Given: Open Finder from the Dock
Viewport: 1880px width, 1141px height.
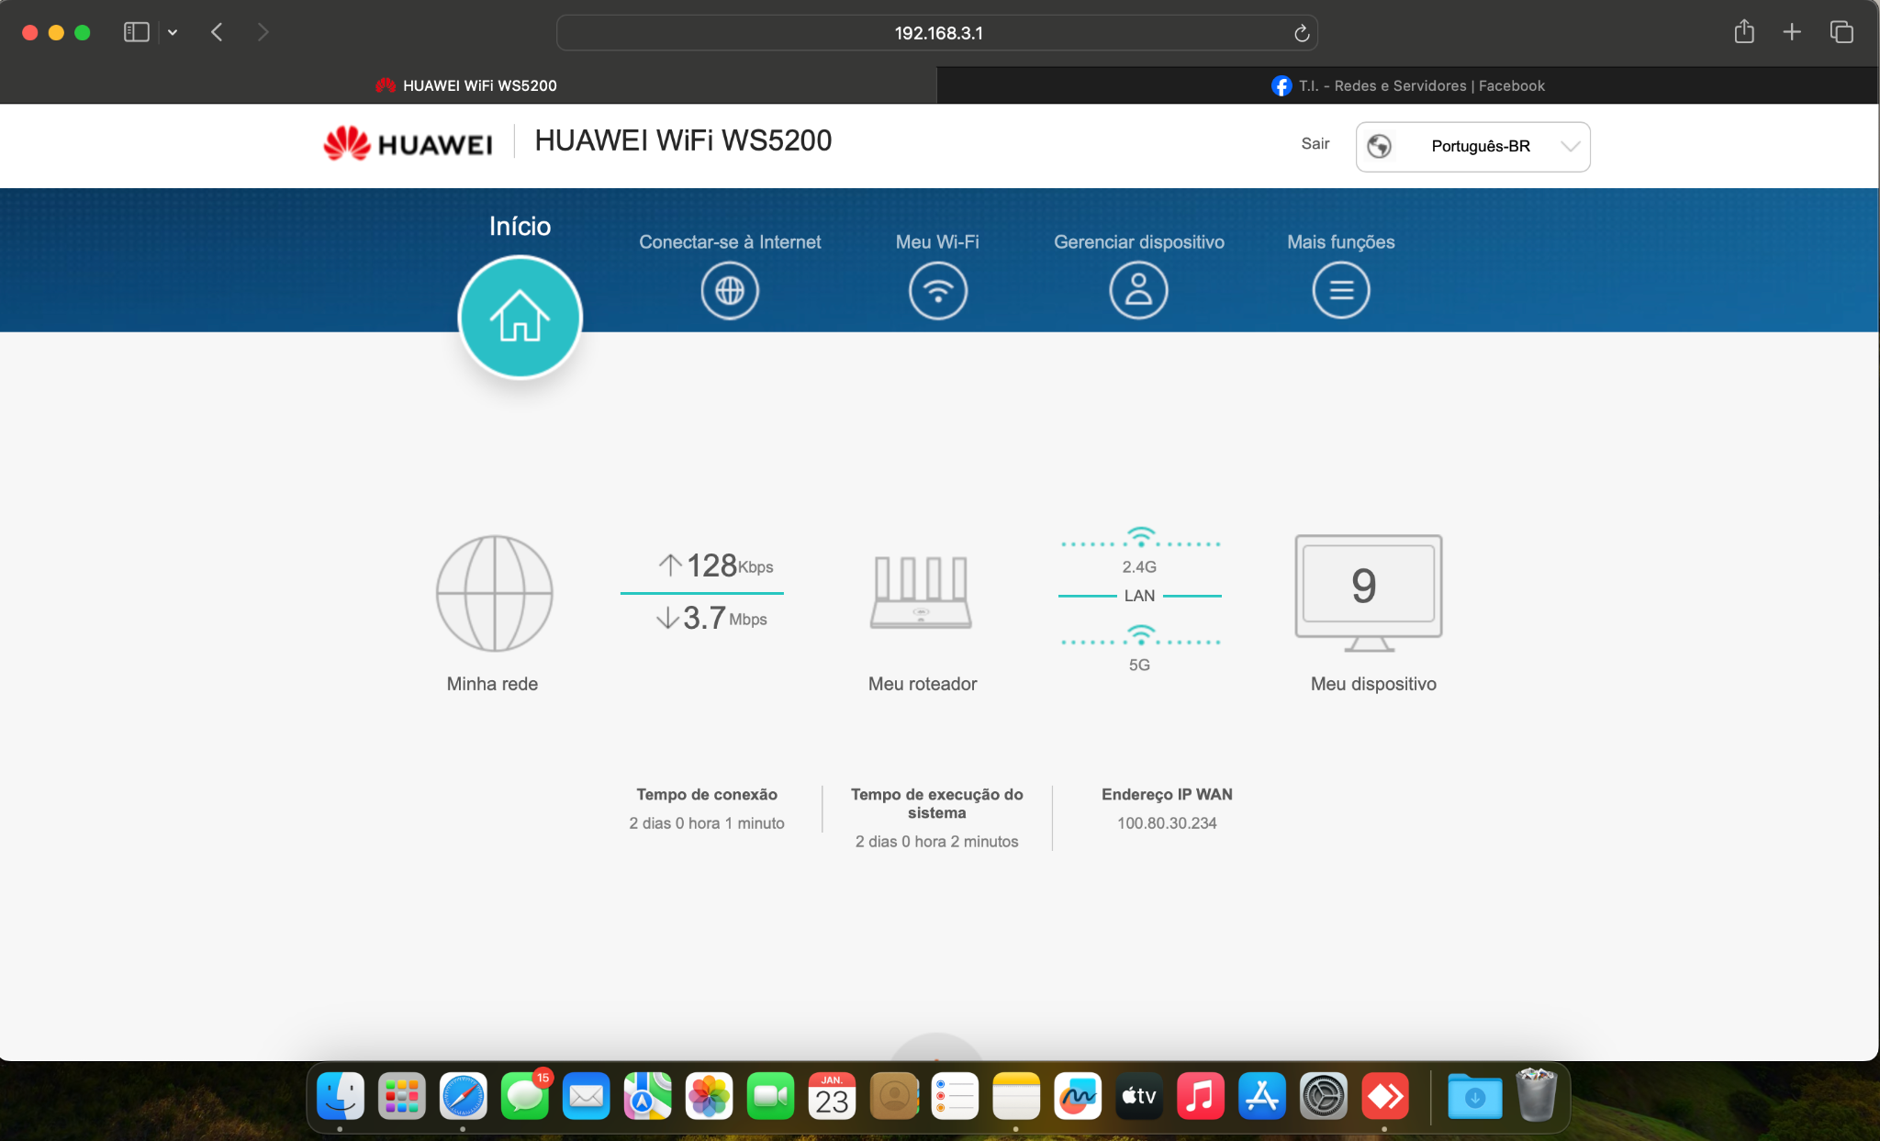Looking at the screenshot, I should click(x=341, y=1096).
